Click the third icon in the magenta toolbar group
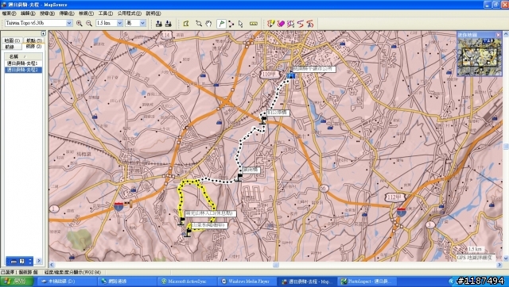The height and width of the screenshot is (287, 509). point(290,23)
